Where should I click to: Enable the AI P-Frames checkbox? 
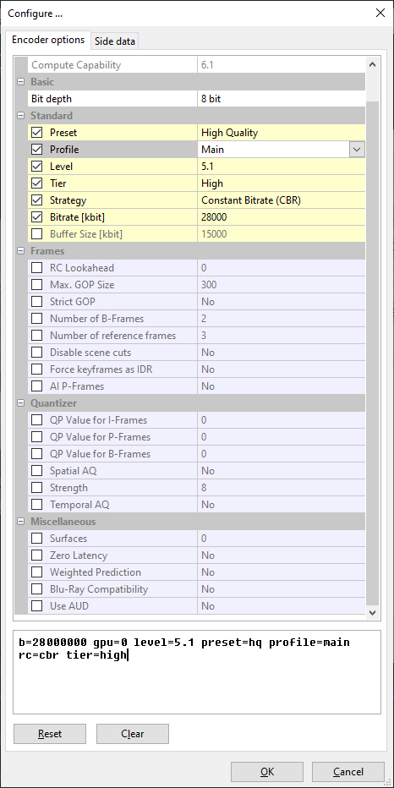click(36, 386)
